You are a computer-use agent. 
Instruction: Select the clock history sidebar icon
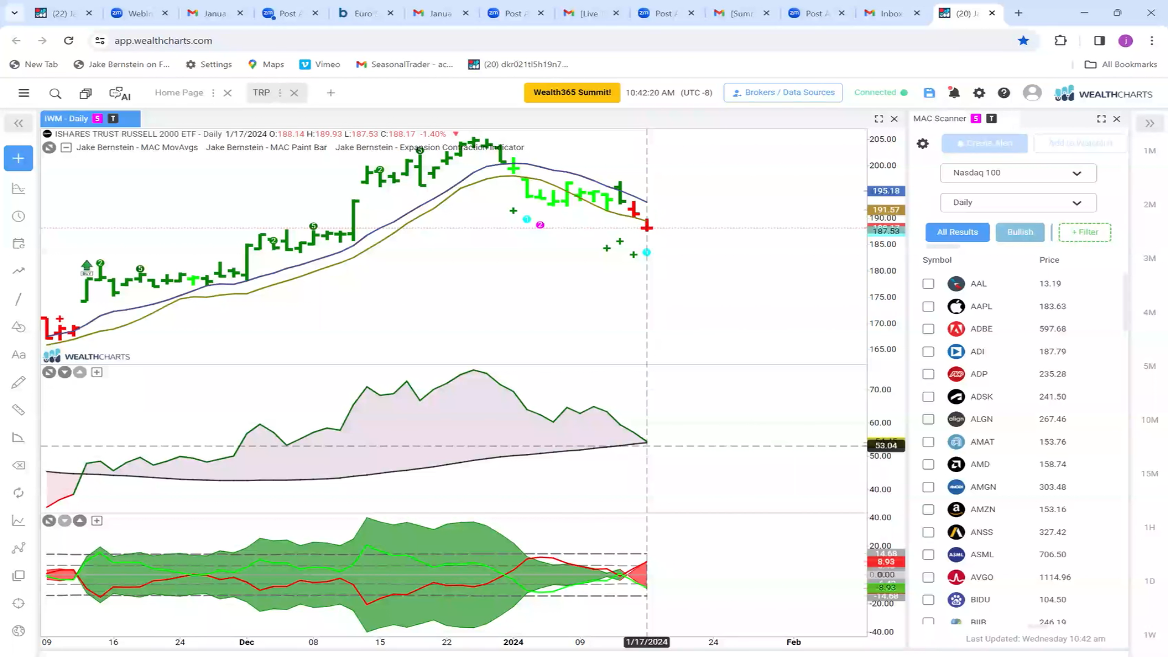19,217
